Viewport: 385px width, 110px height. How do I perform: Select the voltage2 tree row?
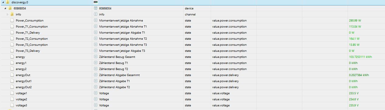[x=192, y=99]
